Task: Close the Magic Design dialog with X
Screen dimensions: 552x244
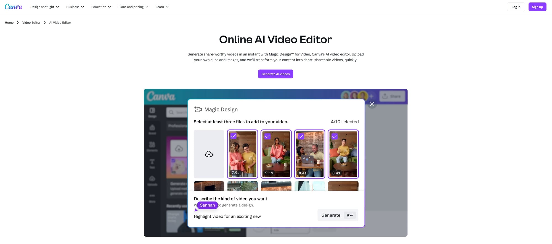Action: pyautogui.click(x=372, y=104)
